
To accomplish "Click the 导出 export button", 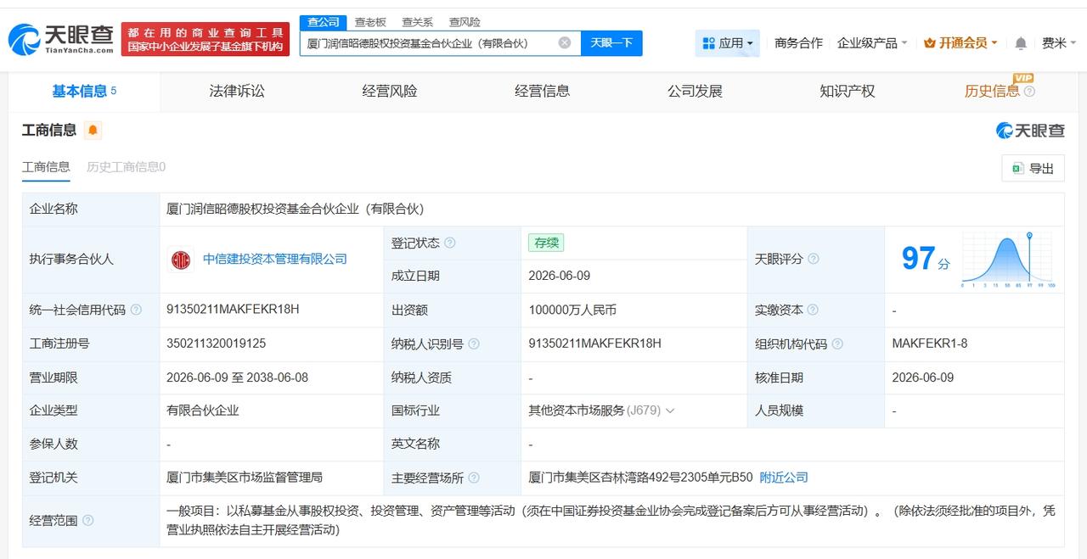I will [x=1033, y=169].
